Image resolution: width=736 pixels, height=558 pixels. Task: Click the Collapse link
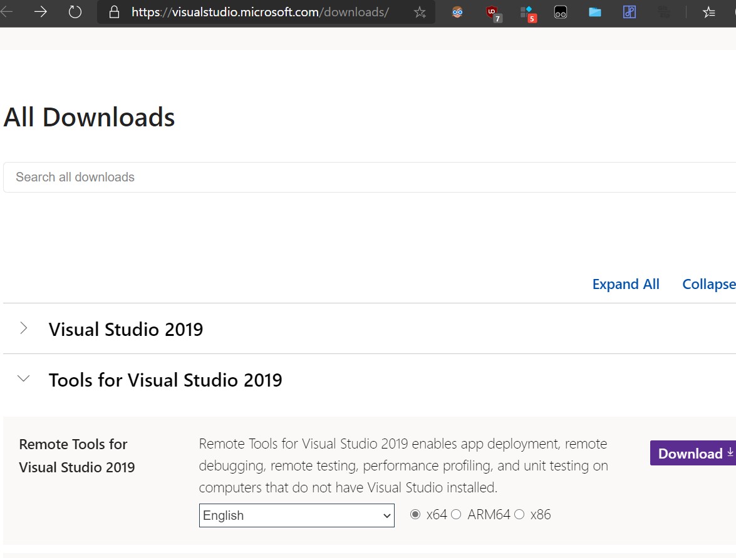point(709,284)
